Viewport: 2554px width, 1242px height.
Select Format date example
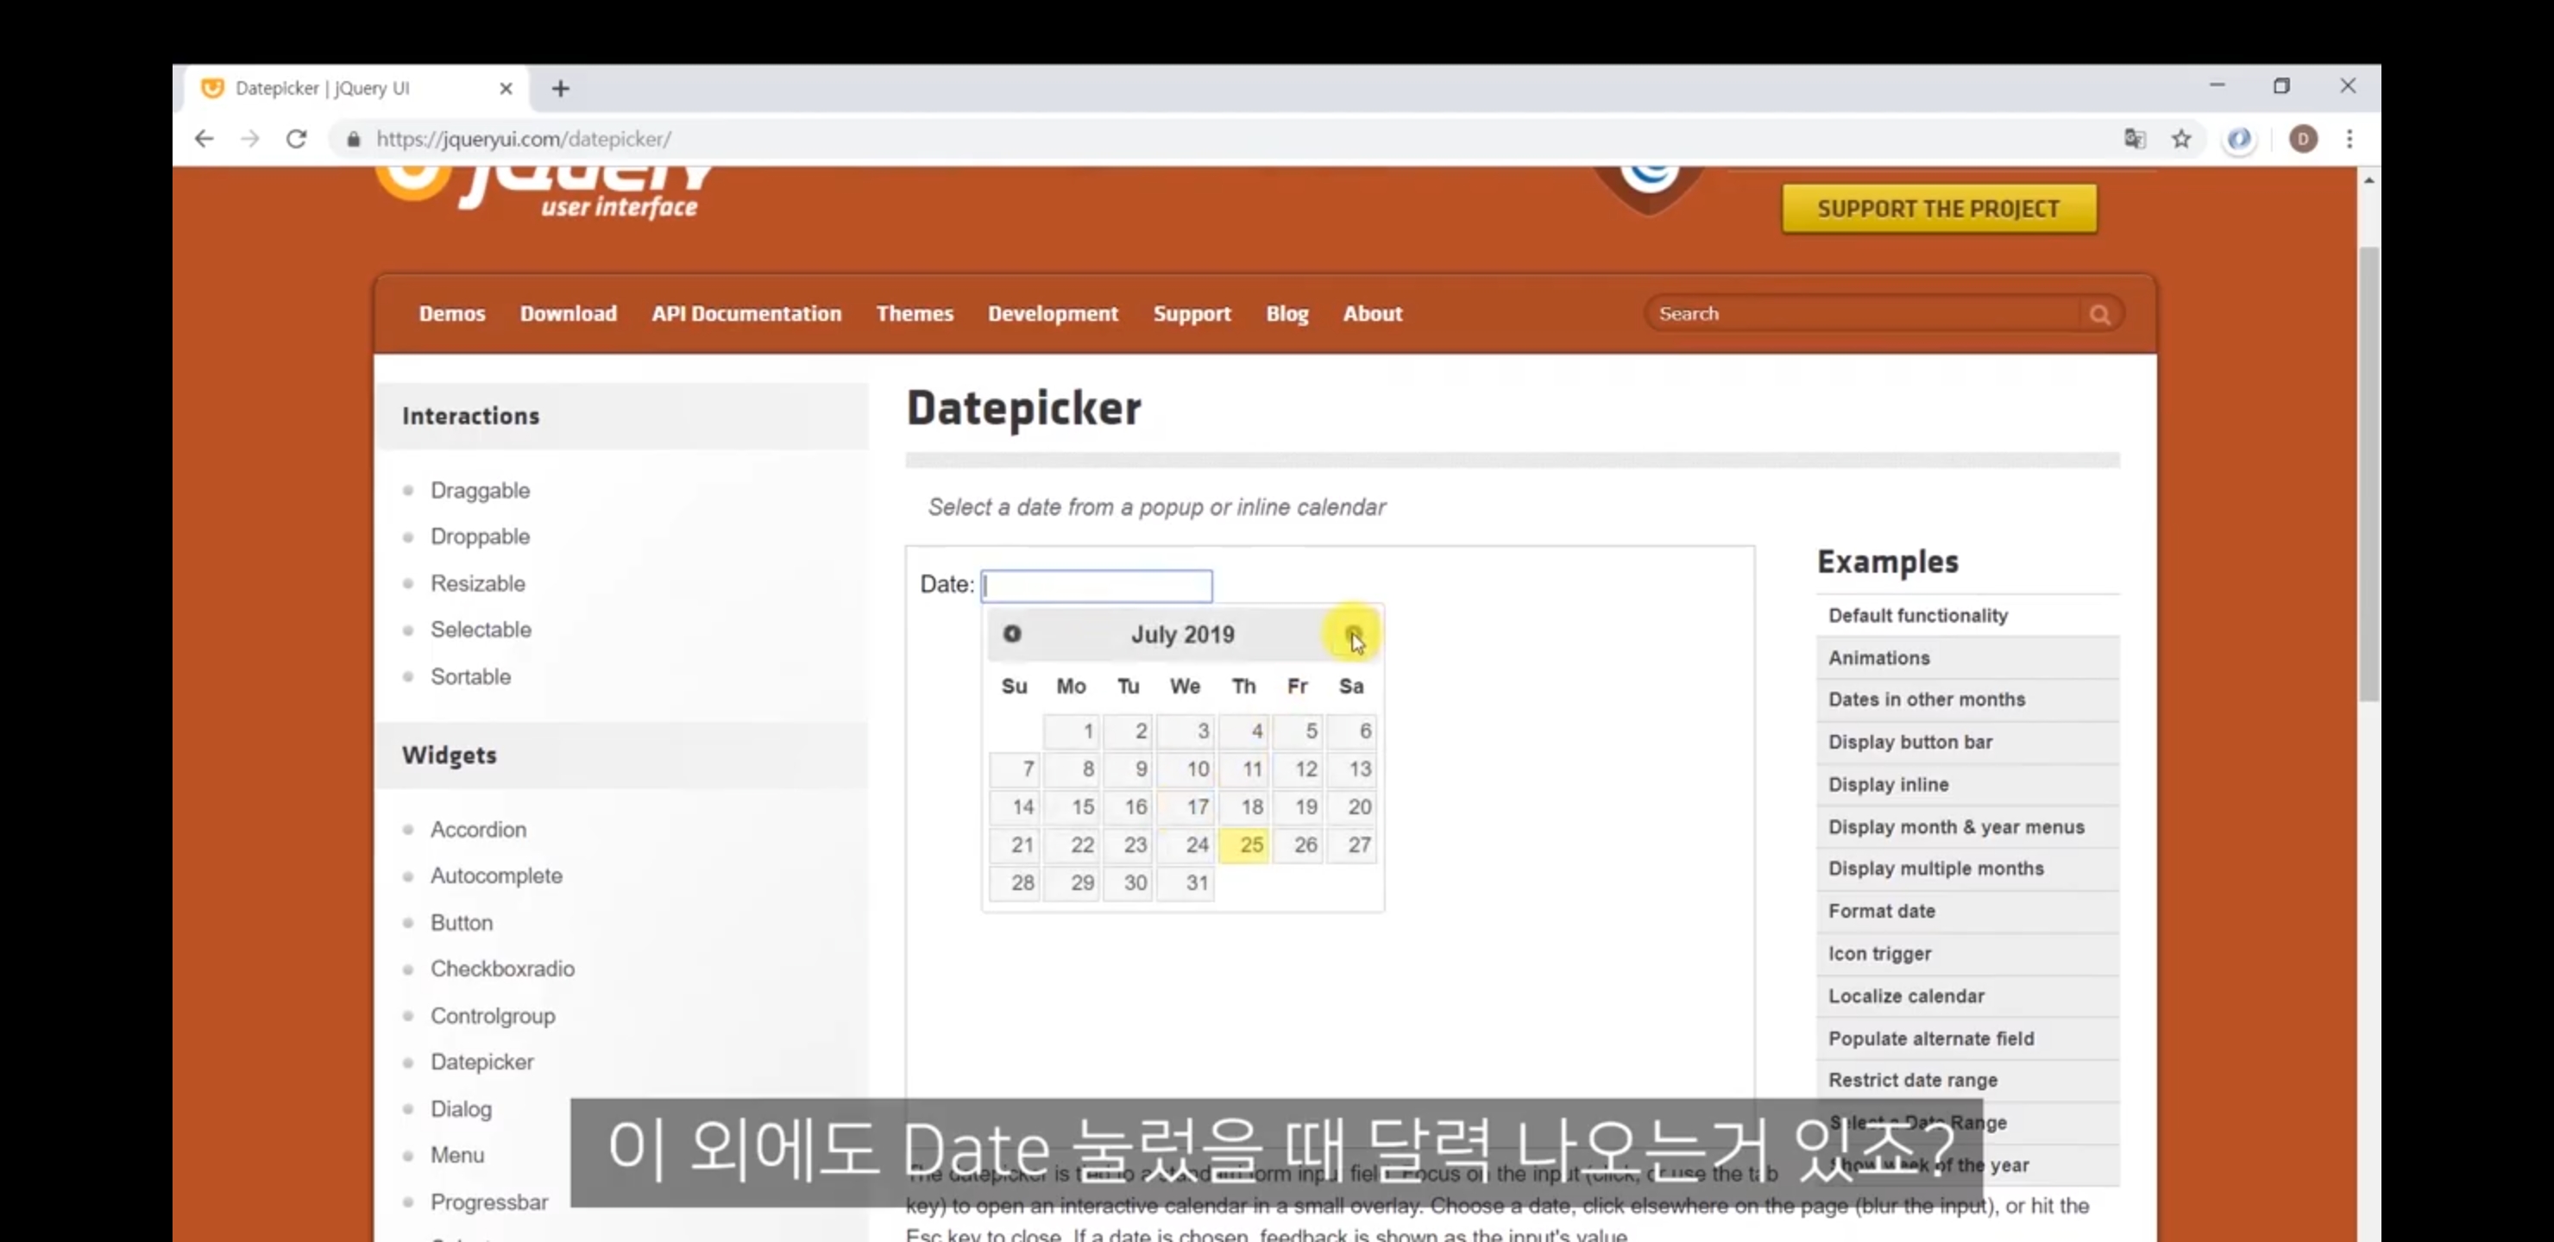pyautogui.click(x=1967, y=912)
